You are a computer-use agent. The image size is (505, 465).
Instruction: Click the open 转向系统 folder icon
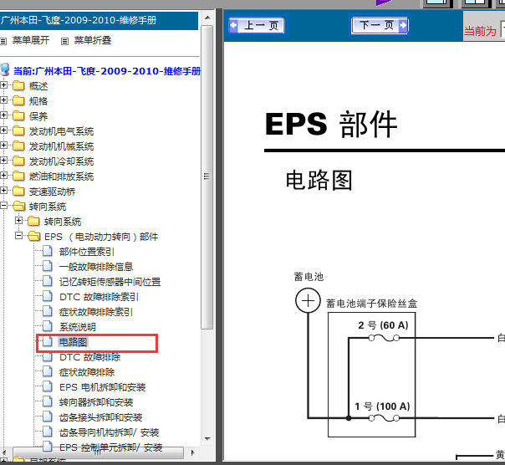click(19, 207)
